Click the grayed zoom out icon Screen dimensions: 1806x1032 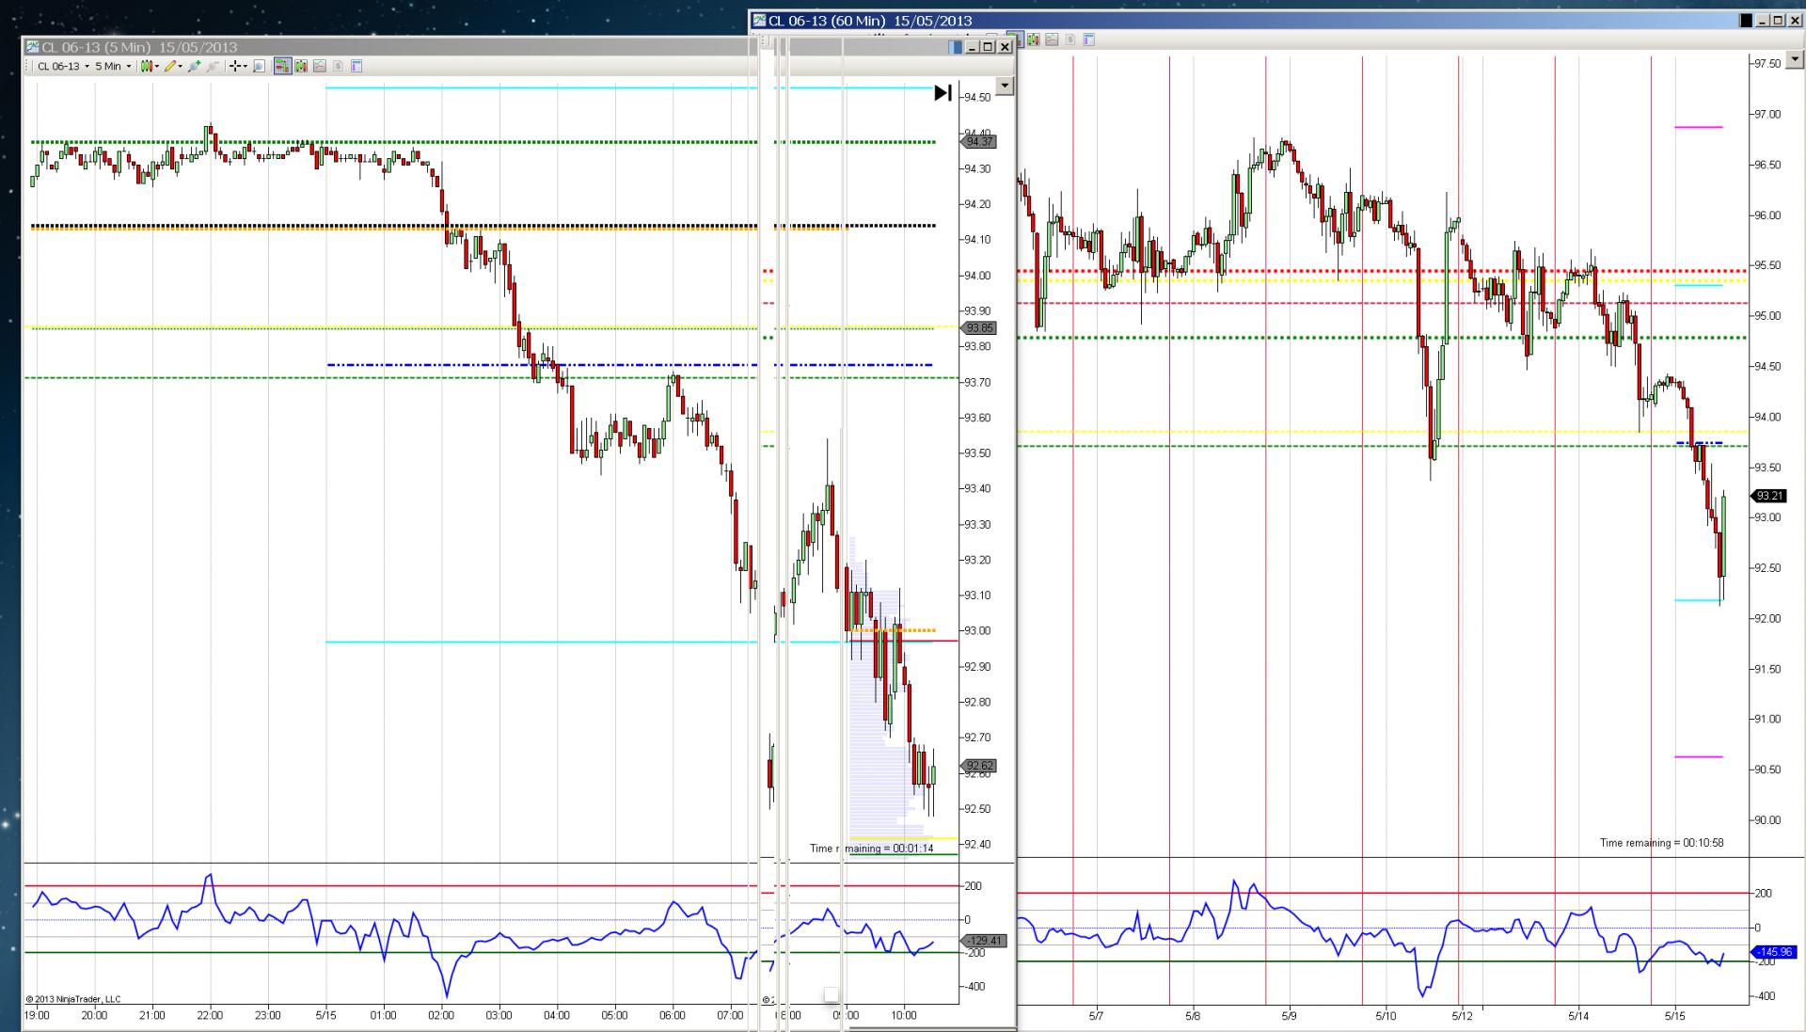(x=213, y=66)
